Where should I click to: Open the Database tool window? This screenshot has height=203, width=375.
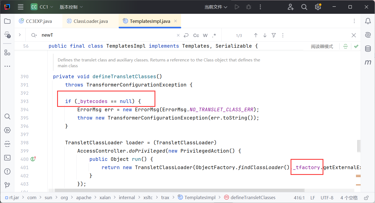click(x=368, y=49)
